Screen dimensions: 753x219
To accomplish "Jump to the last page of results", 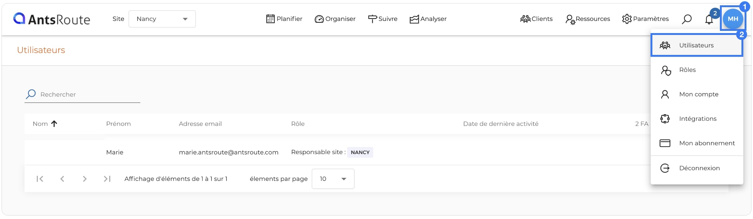I will [107, 179].
